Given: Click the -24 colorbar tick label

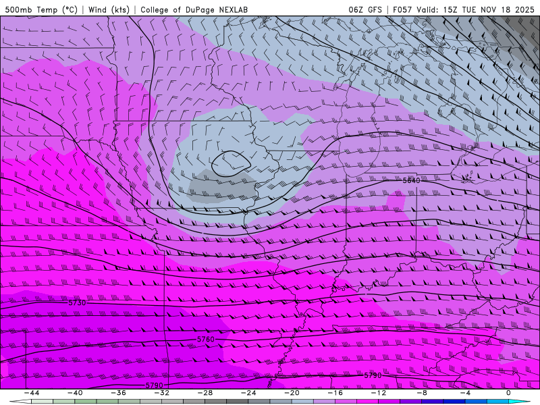Looking at the screenshot, I should pos(248,393).
